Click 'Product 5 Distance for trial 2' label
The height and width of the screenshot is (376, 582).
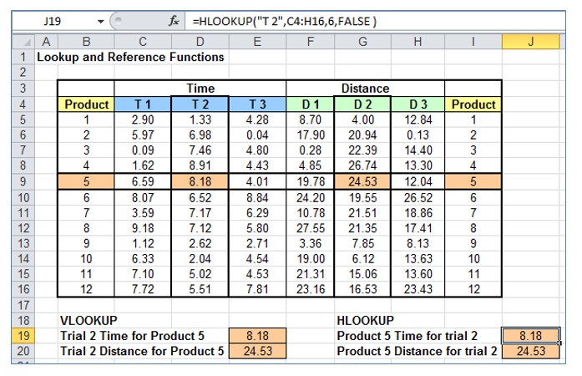coord(417,351)
